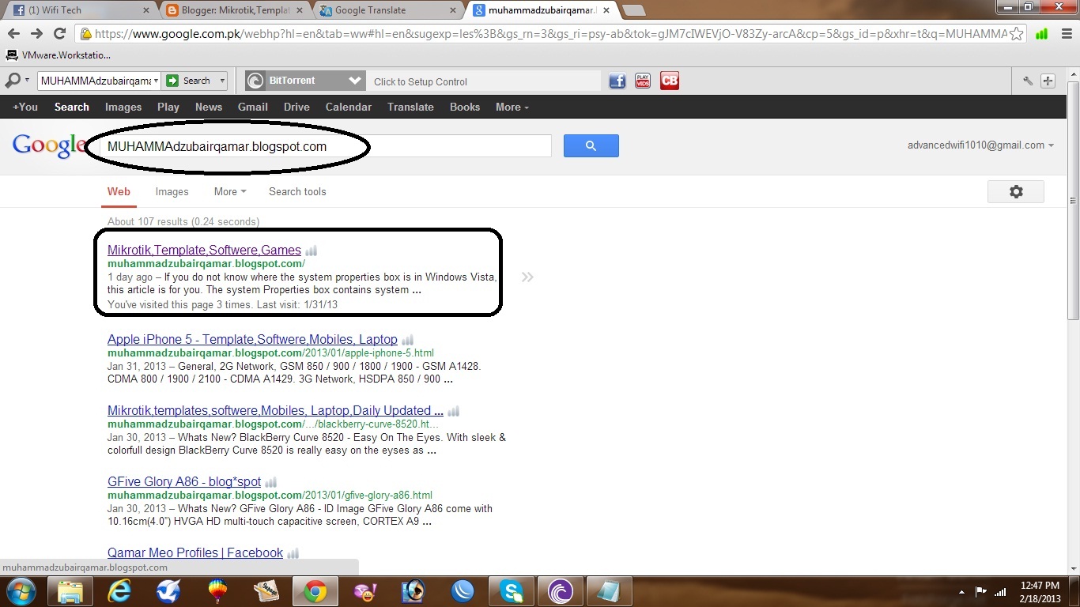Open the advancedwifi1010@gmail.com account dropdown
This screenshot has width=1080, height=607.
980,145
